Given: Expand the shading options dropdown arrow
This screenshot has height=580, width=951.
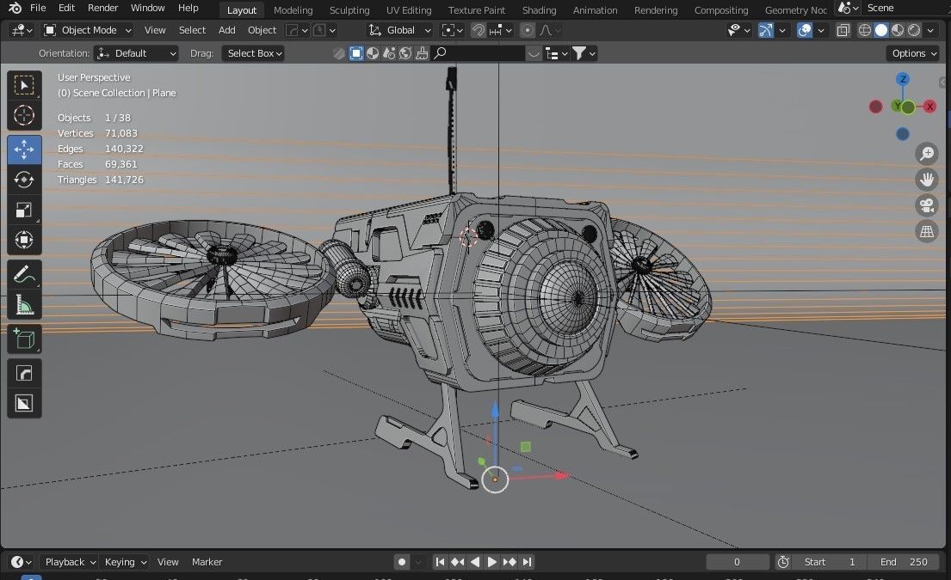Looking at the screenshot, I should tap(930, 30).
